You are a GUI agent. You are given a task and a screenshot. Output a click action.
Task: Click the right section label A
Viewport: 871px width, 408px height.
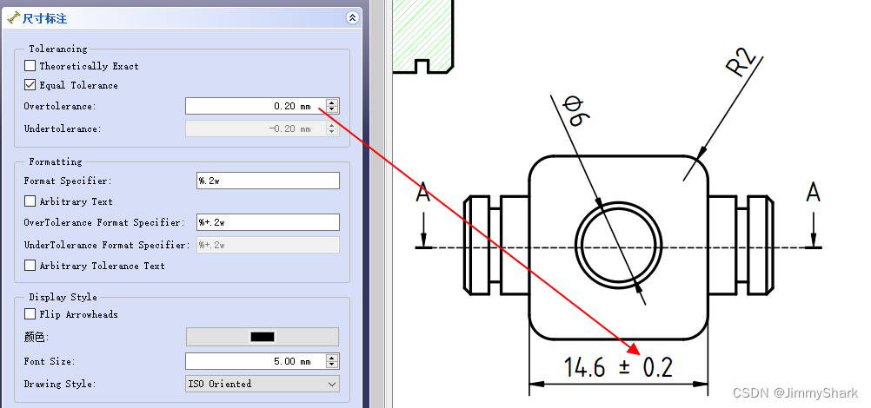tap(814, 193)
